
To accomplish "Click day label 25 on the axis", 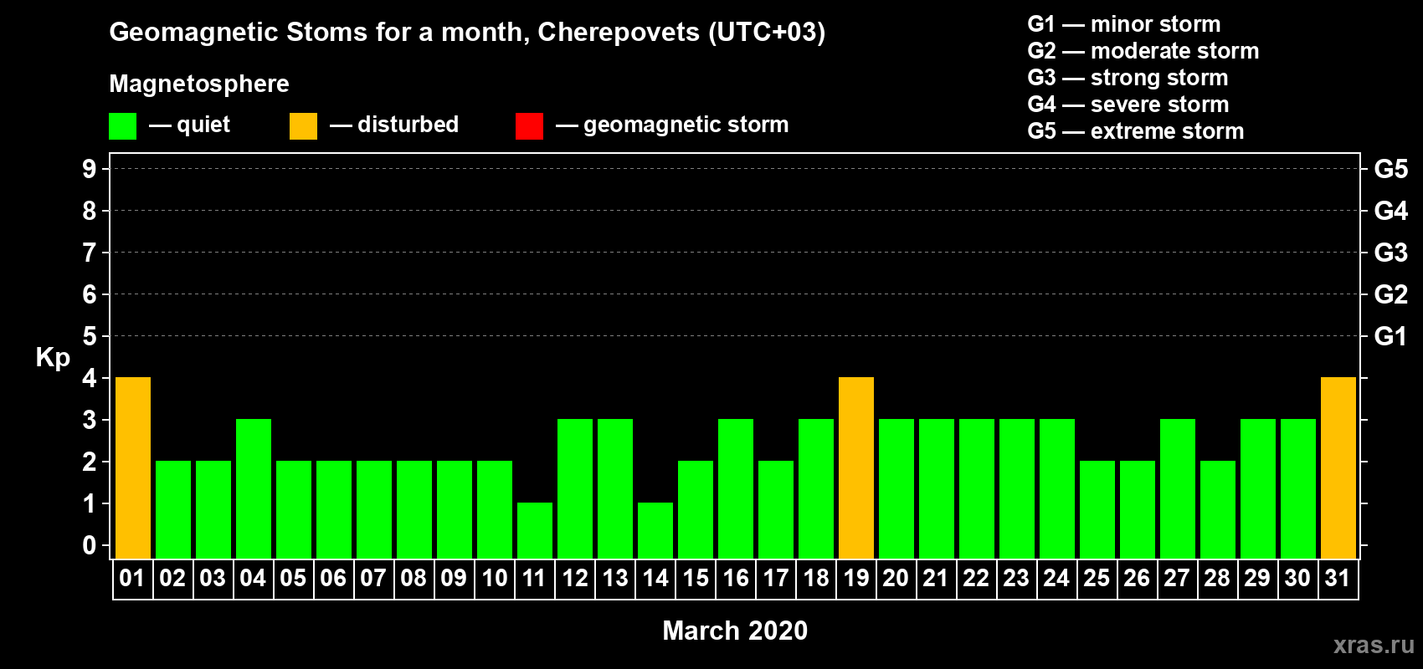I will 1097,578.
